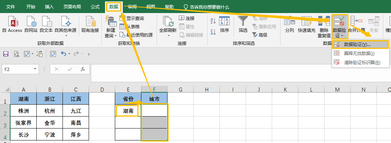Image resolution: width=391 pixels, height=143 pixels.
Task: Switch to the 开始 tab
Action: tap(31, 7)
